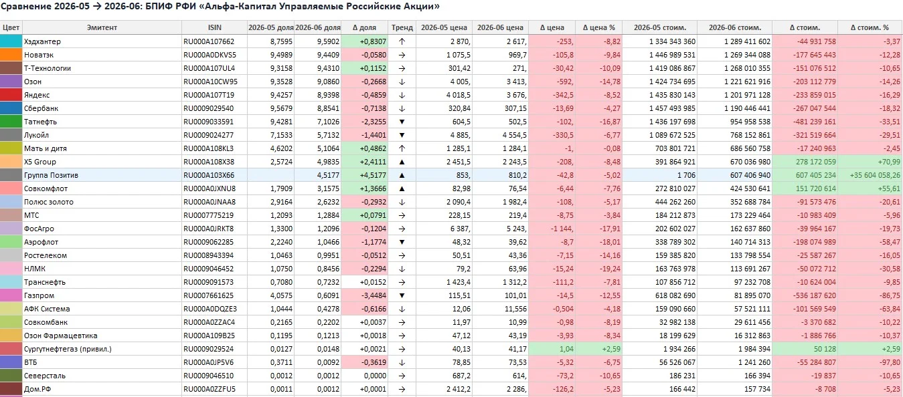Click the 2026-06 цена column header

[500, 27]
